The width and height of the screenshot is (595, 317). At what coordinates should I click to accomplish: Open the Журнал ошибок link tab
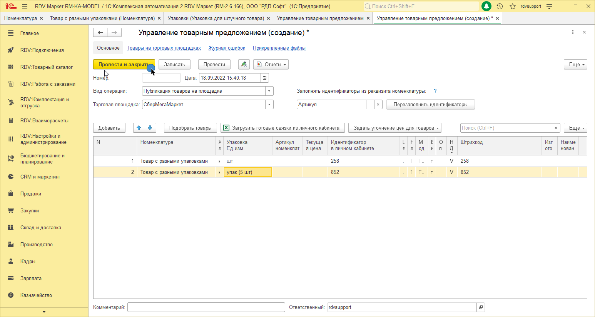227,48
